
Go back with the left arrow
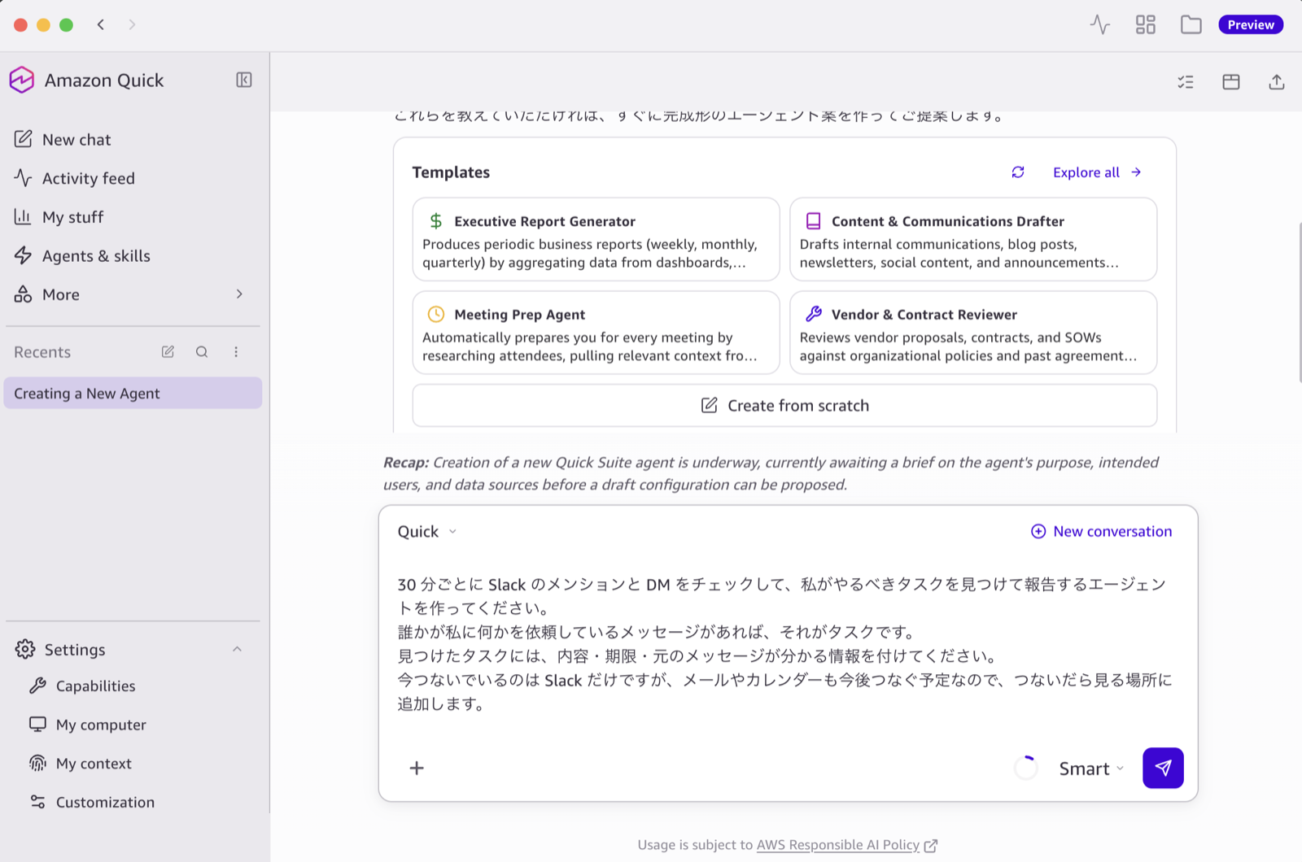click(101, 24)
